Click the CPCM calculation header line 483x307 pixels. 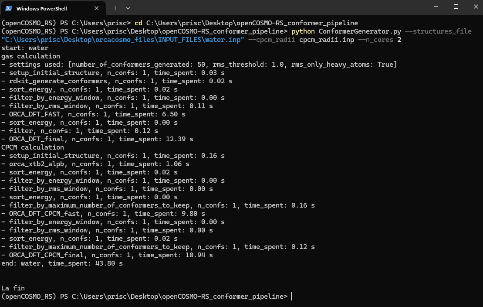click(x=33, y=147)
